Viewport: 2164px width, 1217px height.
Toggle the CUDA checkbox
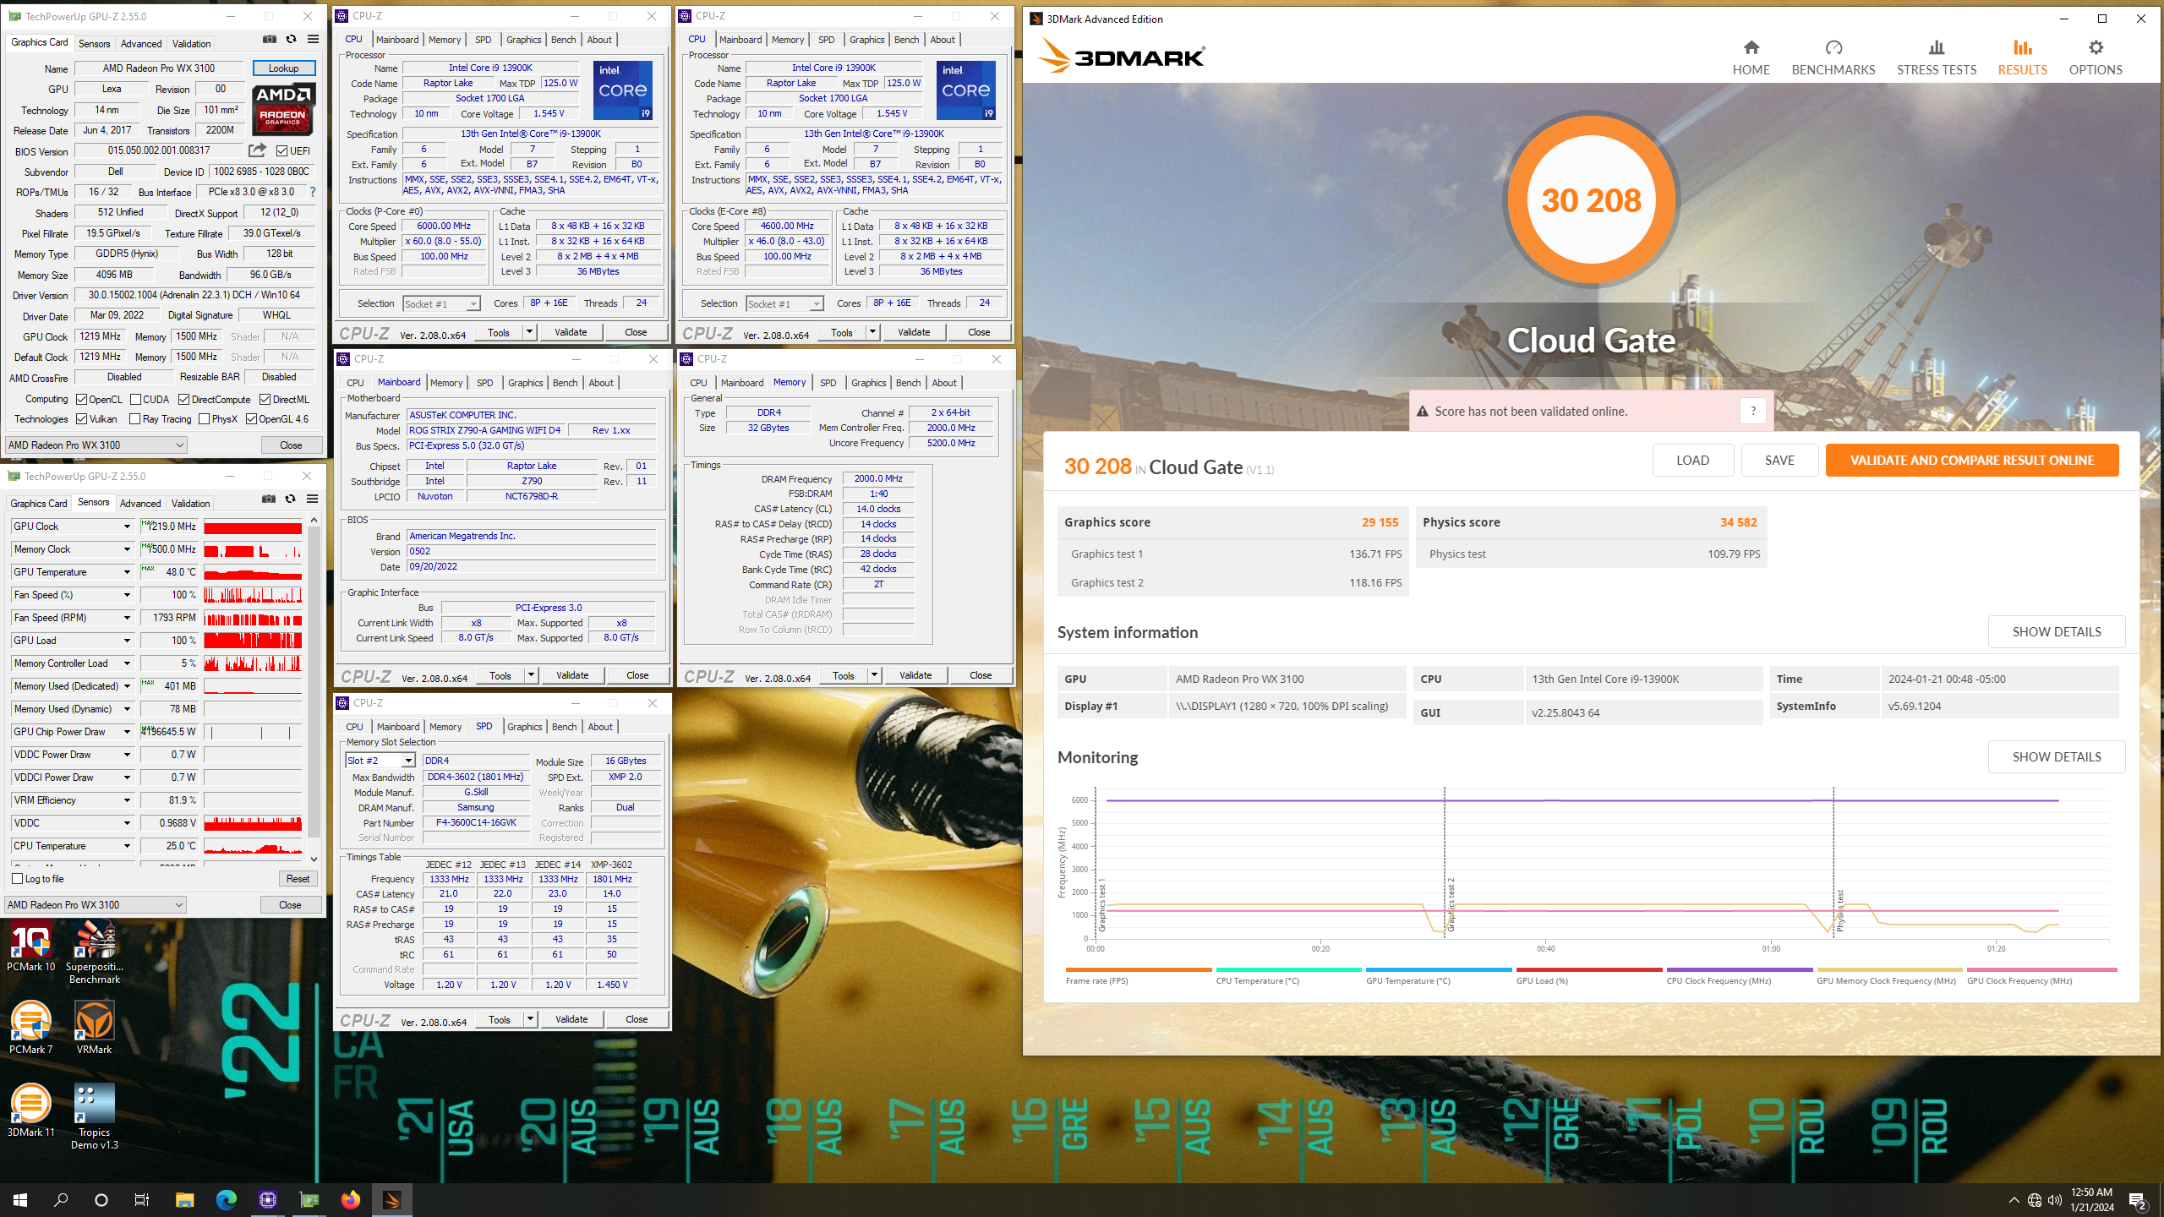[x=135, y=400]
